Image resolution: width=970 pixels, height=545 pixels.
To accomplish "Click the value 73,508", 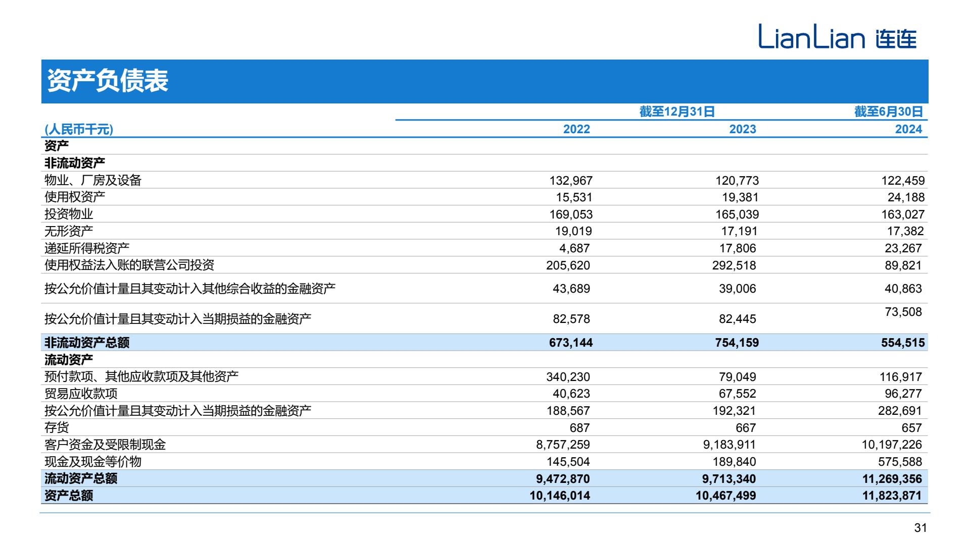I will point(903,312).
